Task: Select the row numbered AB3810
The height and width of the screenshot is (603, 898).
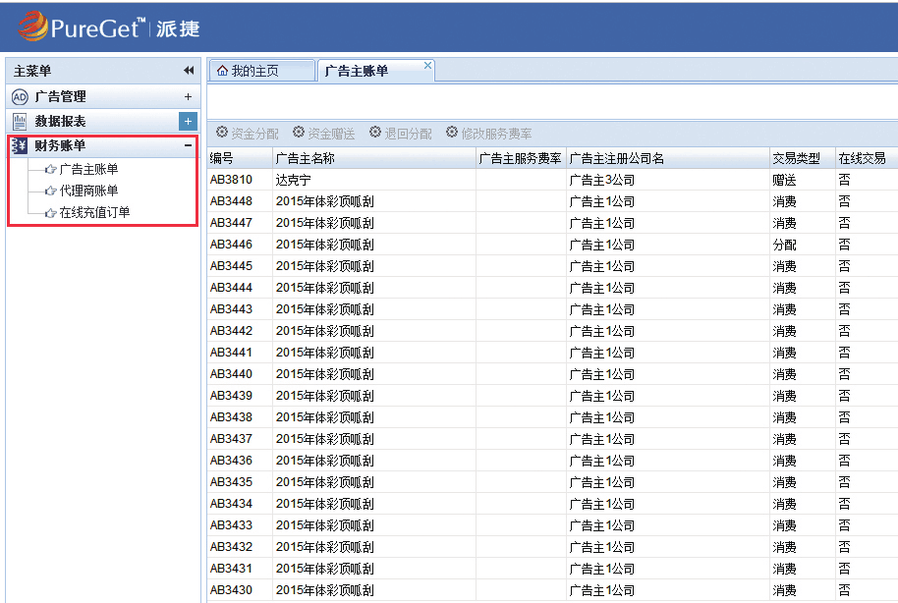Action: click(553, 180)
